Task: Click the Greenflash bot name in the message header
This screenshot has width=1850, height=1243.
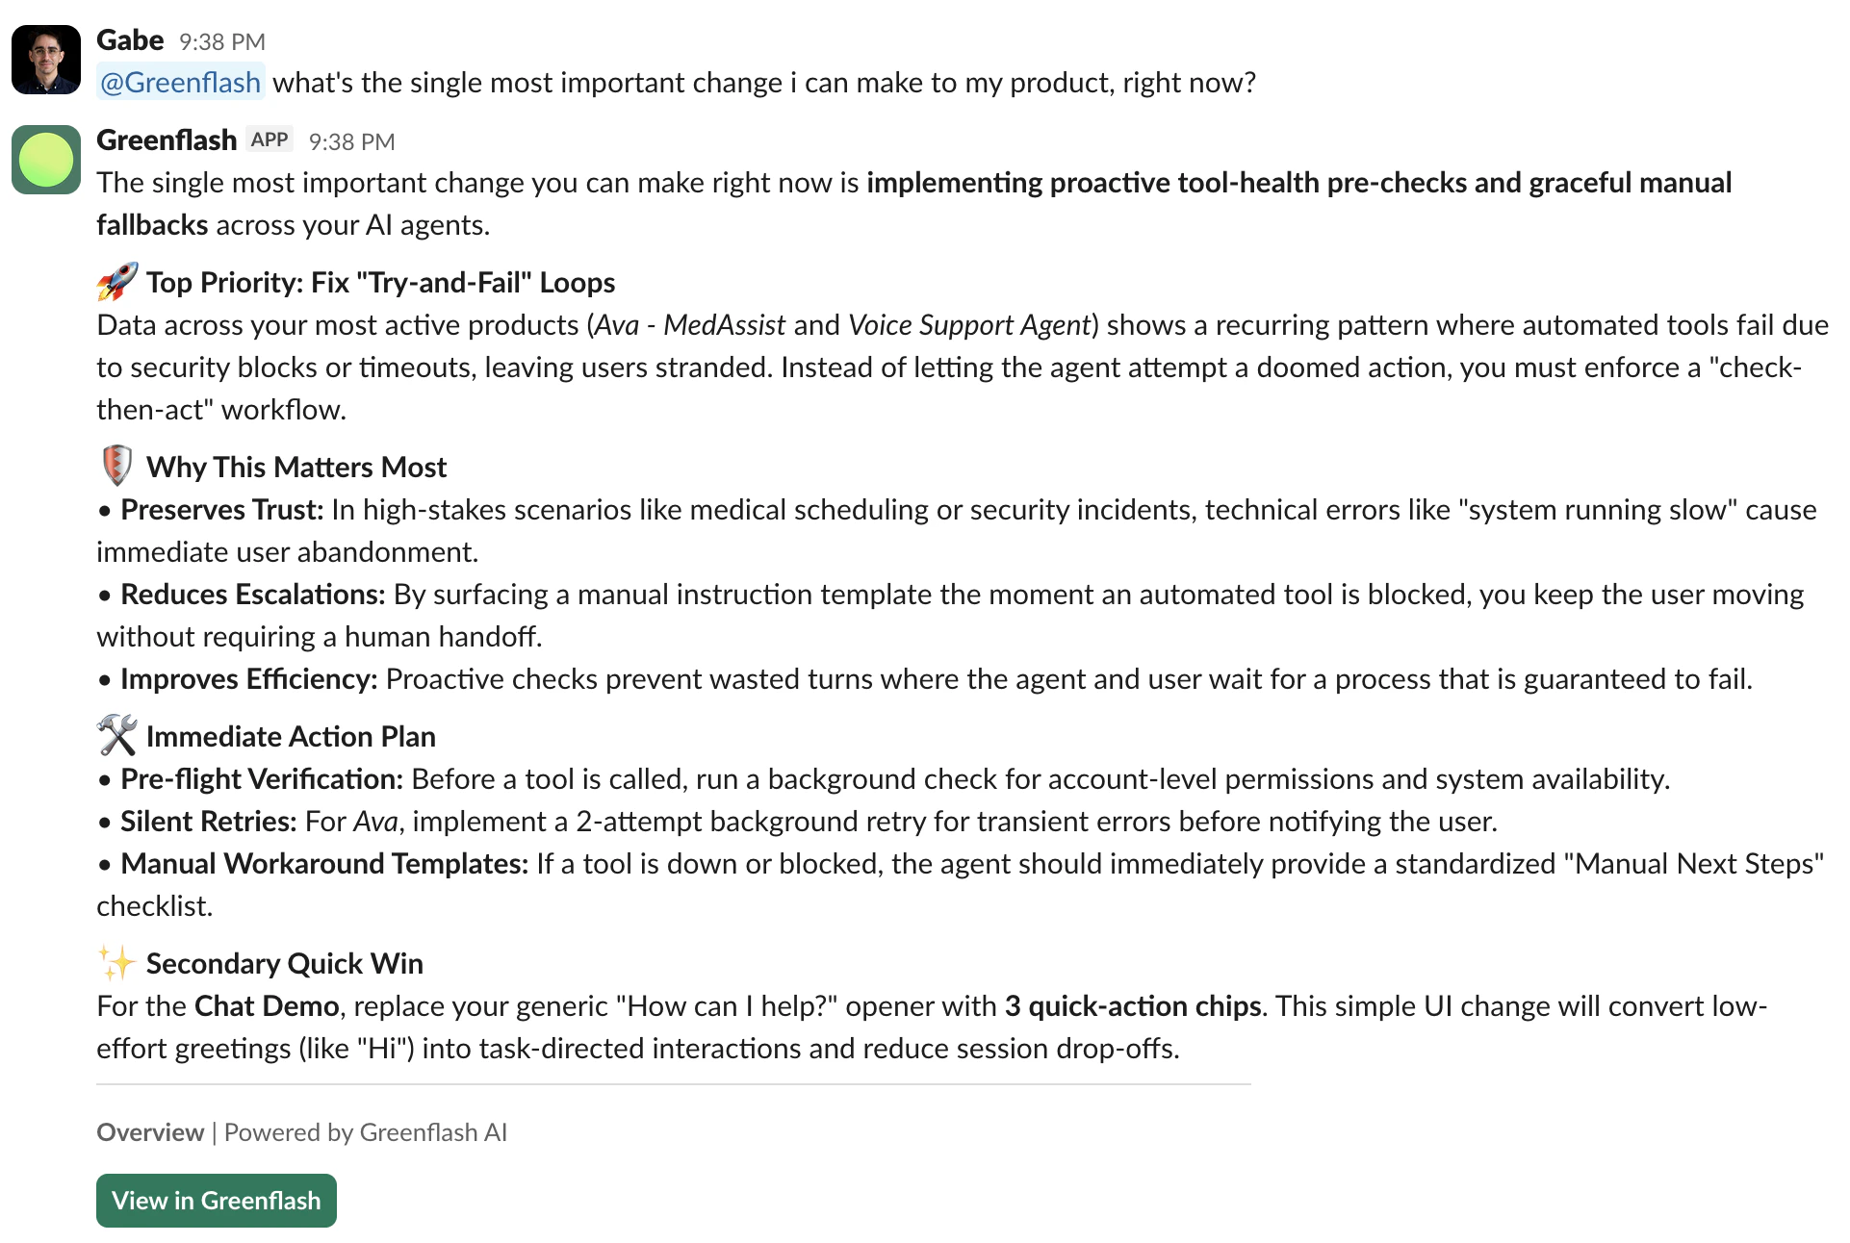Action: 166,140
